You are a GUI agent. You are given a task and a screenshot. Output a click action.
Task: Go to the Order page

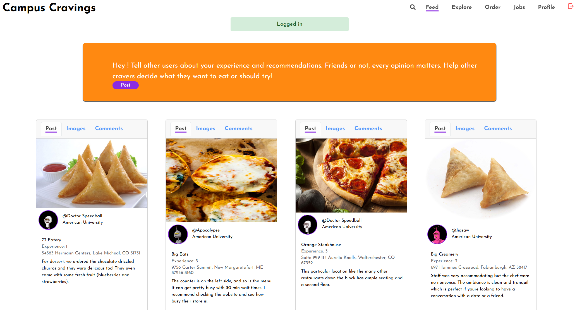pyautogui.click(x=492, y=7)
